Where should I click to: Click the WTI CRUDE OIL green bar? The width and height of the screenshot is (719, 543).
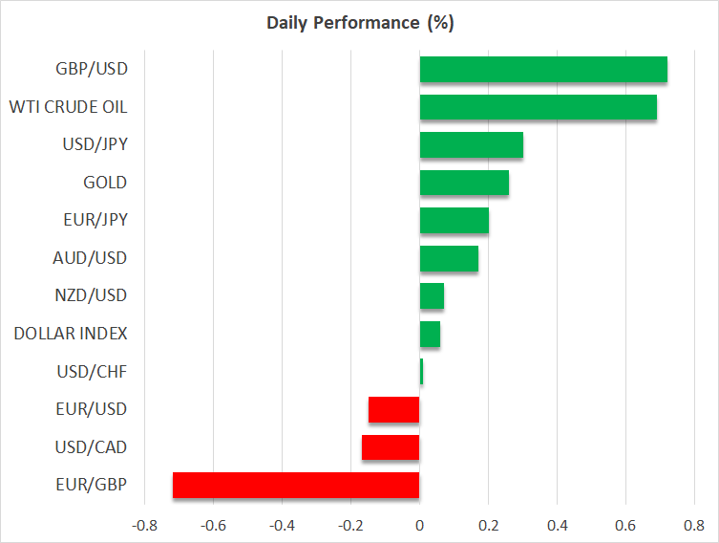pyautogui.click(x=538, y=107)
